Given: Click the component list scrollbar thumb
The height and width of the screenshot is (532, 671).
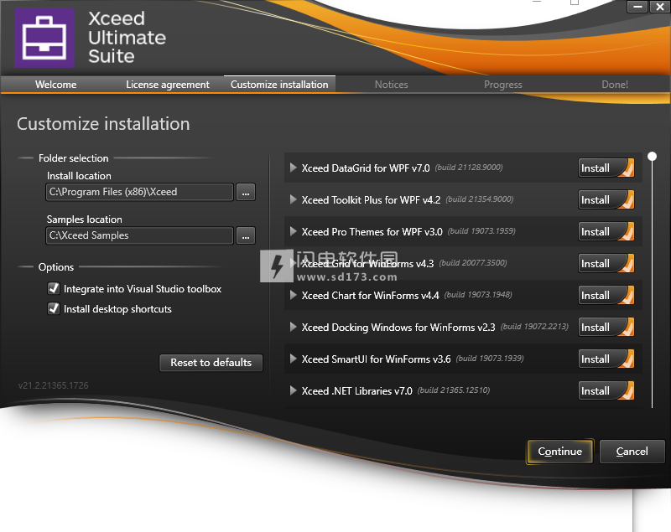Looking at the screenshot, I should click(x=653, y=157).
